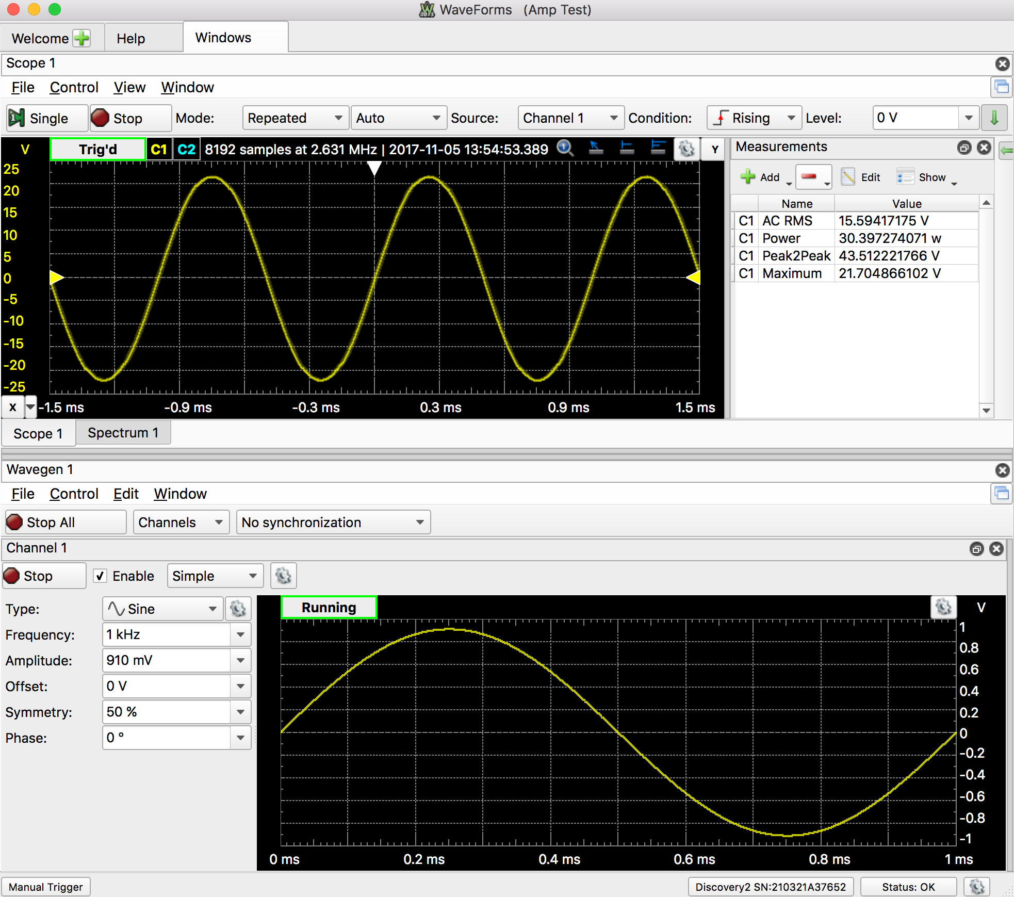Switch to Scope 1 tab

[38, 433]
